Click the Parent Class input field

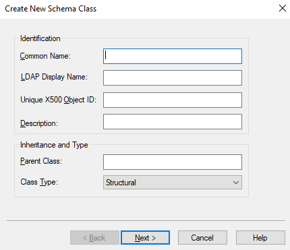[173, 162]
